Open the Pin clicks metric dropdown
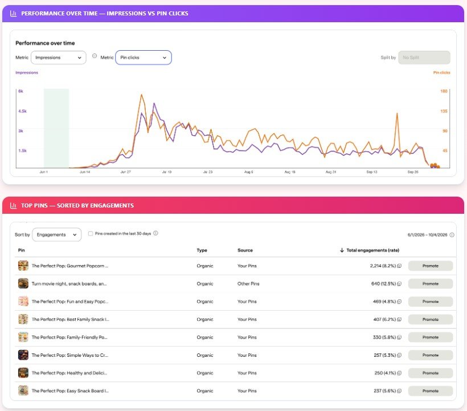467x411 pixels. click(x=144, y=58)
